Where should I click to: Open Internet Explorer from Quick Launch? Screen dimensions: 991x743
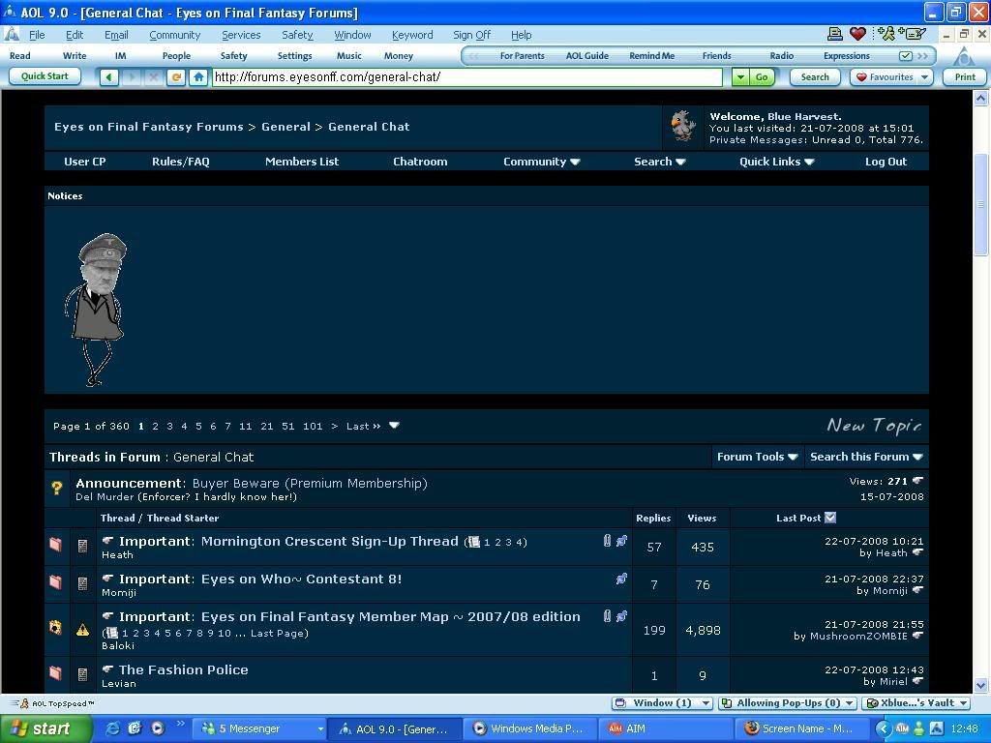coord(113,728)
